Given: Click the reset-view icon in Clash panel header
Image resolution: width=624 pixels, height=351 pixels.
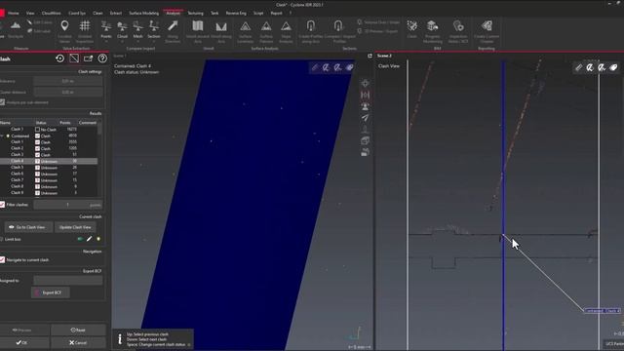Looking at the screenshot, I should click(59, 58).
